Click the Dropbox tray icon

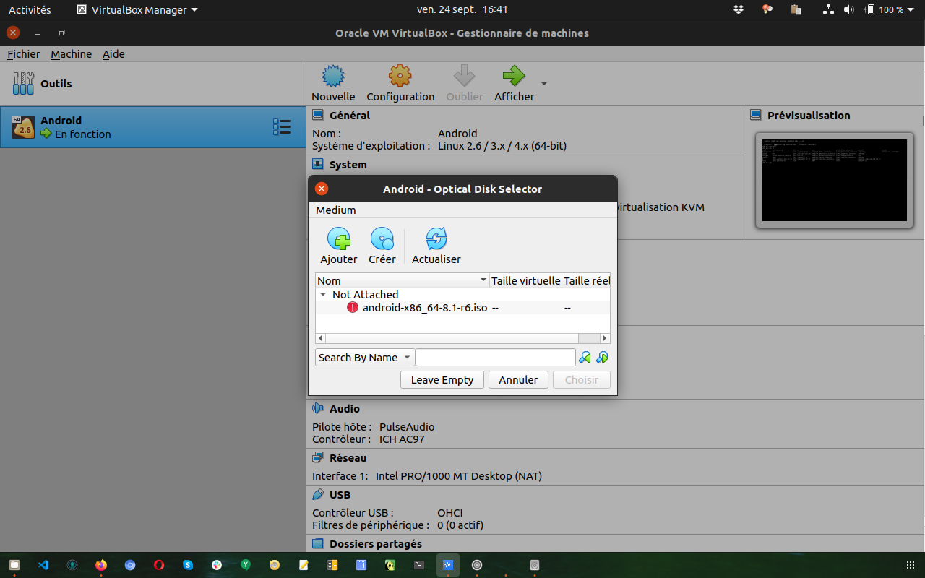[x=739, y=9]
